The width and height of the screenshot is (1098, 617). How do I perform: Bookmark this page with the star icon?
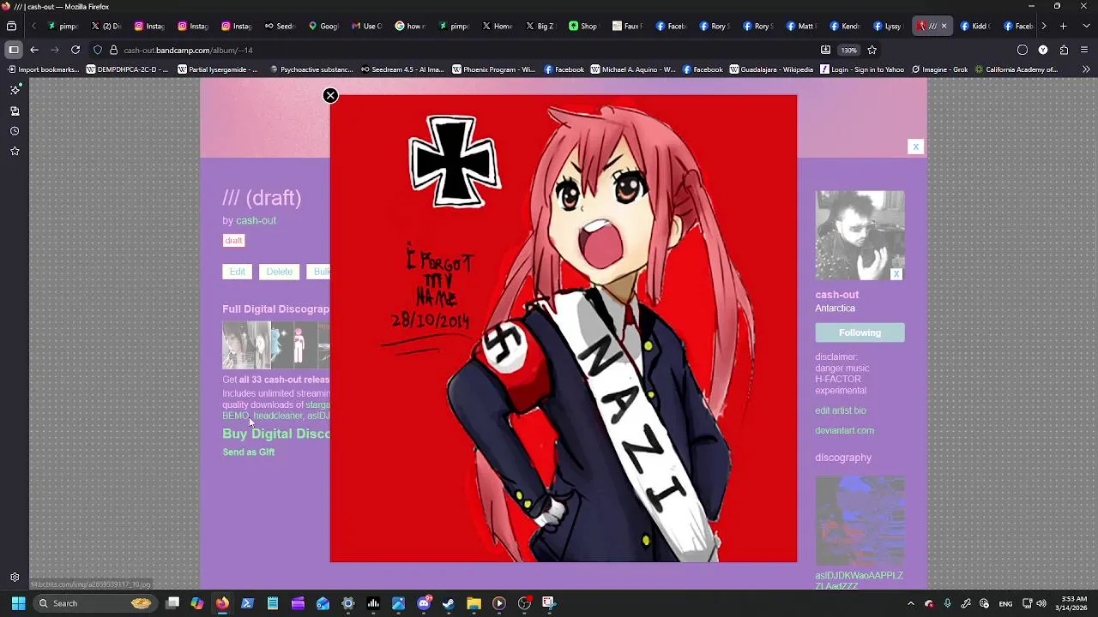(872, 50)
